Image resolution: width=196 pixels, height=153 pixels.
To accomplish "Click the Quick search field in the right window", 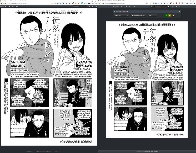I will (x=160, y=7).
